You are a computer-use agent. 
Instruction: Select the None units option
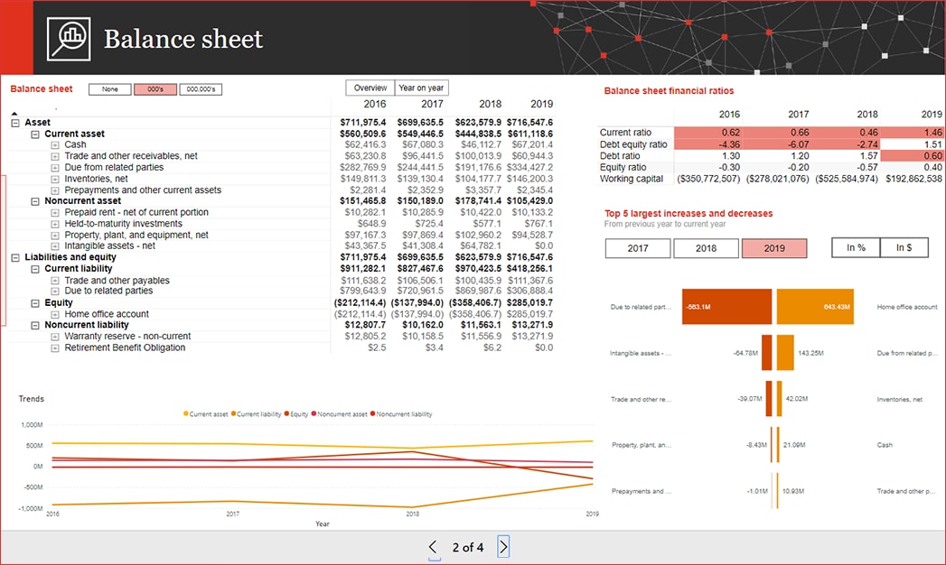[x=110, y=89]
